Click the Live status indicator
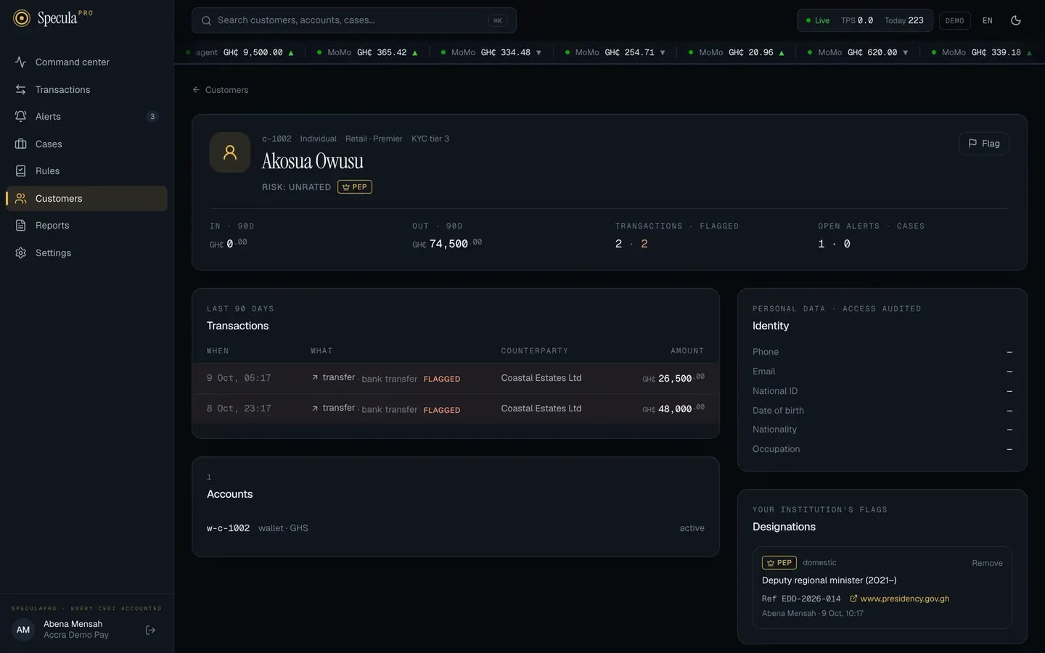1045x653 pixels. [x=818, y=20]
